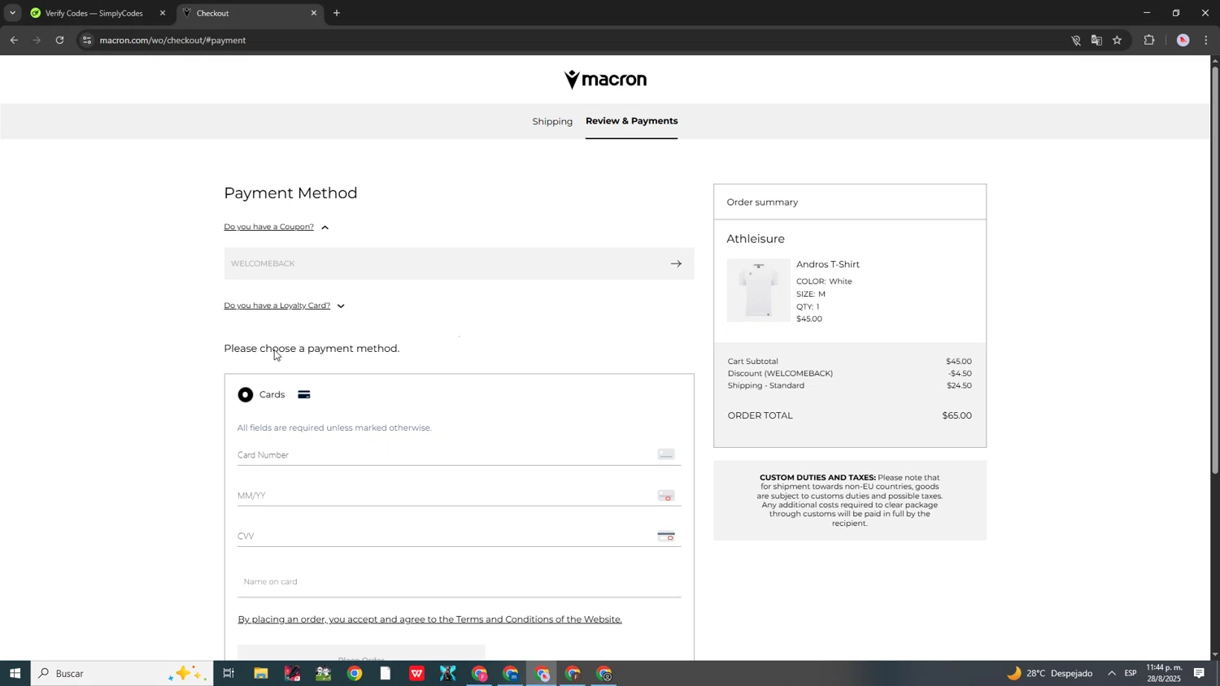
Task: Open Chrome three-dot menu
Action: [x=1206, y=40]
